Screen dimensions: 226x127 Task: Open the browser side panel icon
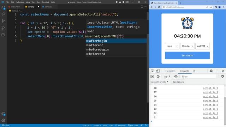216,7
